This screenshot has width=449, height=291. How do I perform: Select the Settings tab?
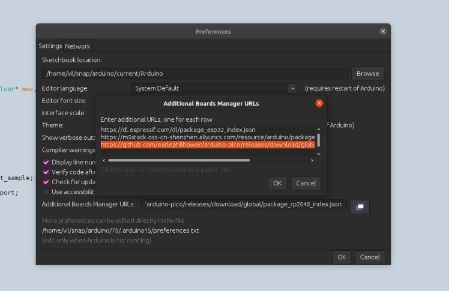tap(50, 46)
